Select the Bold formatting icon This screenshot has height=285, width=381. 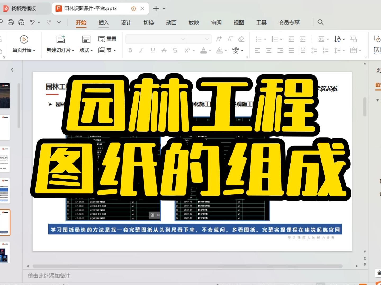pos(130,50)
